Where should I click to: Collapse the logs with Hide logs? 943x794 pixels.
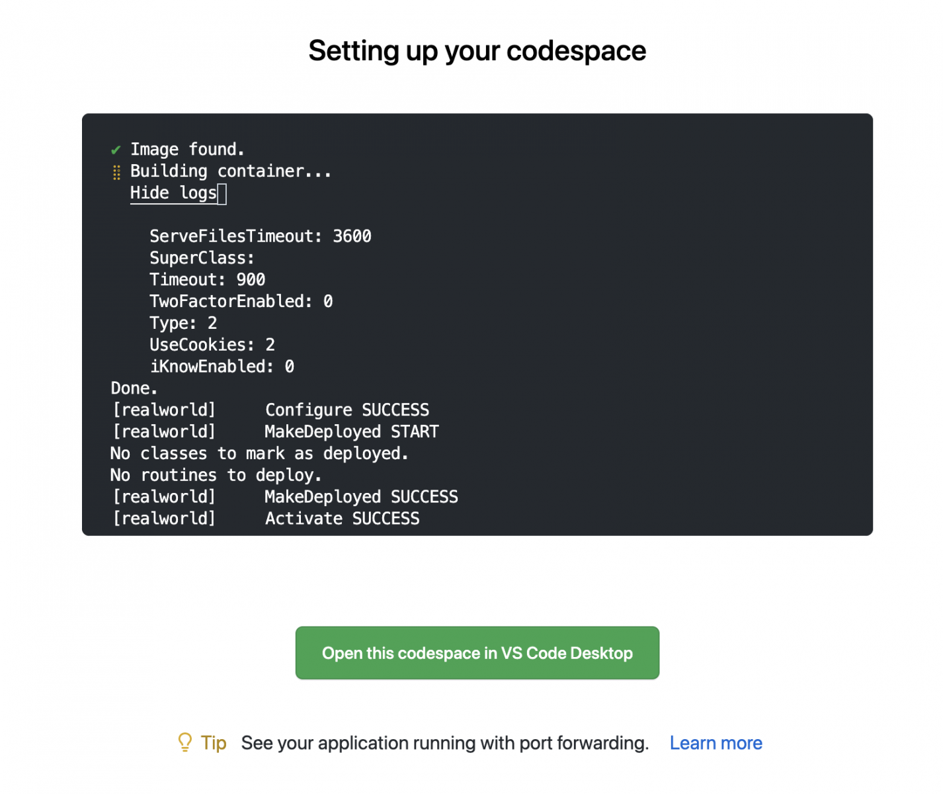pos(173,193)
